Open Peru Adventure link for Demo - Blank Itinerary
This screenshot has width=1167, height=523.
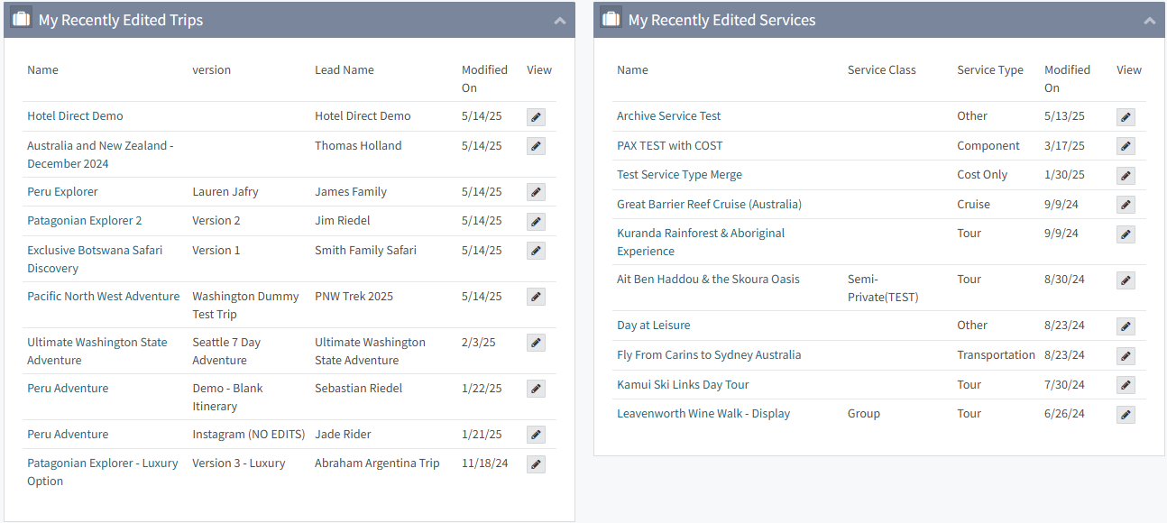pyautogui.click(x=68, y=389)
